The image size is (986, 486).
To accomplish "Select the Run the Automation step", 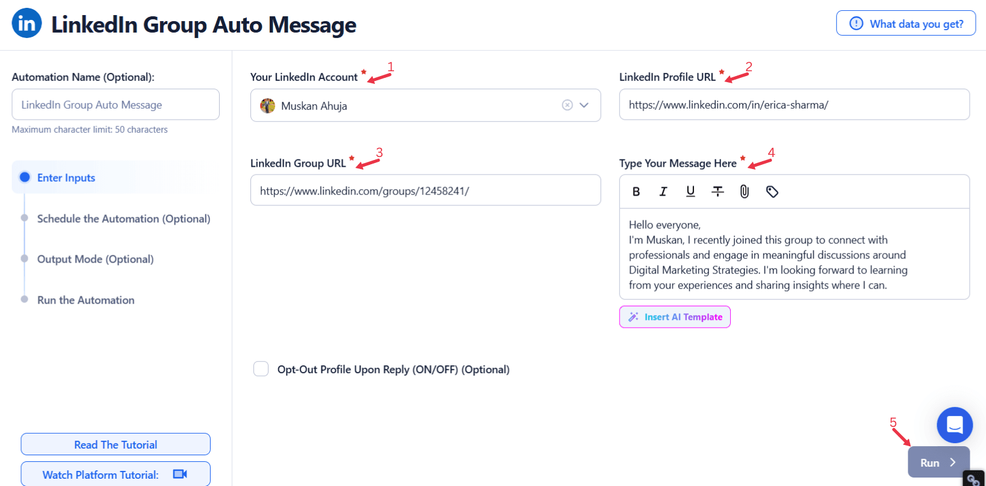I will pyautogui.click(x=86, y=300).
